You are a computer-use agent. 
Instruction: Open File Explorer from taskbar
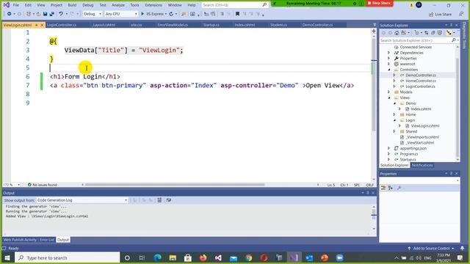pyautogui.click(x=173, y=257)
